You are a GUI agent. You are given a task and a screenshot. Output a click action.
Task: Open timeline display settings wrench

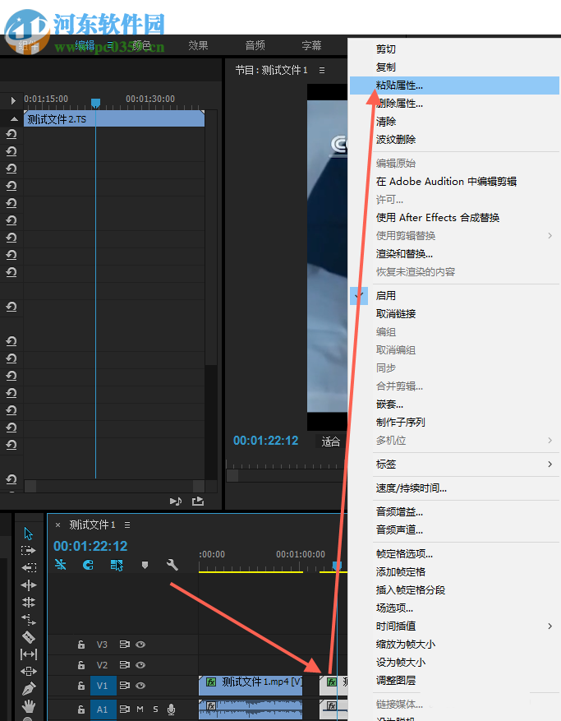click(172, 565)
